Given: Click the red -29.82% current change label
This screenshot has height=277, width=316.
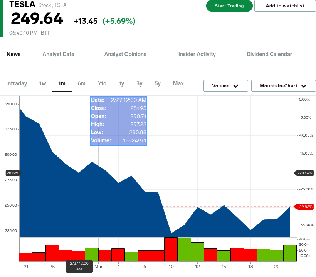Looking at the screenshot, I should [x=304, y=207].
